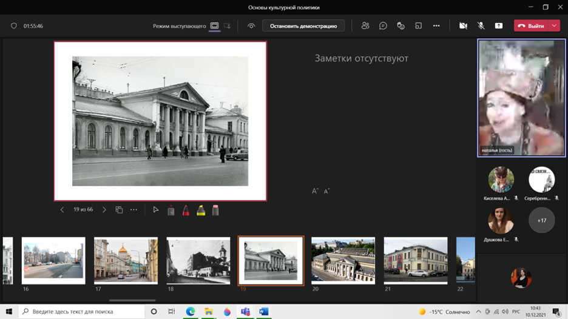Image resolution: width=568 pixels, height=319 pixels.
Task: Unmute the microphone
Action: click(x=481, y=26)
